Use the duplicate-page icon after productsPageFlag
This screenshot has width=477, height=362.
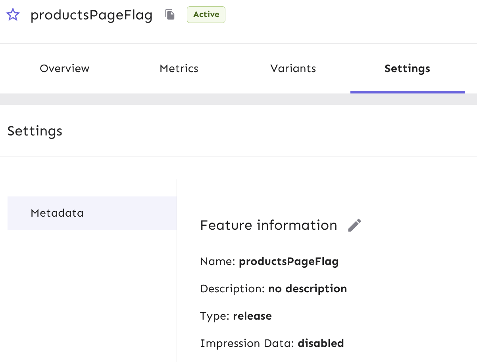(x=169, y=14)
